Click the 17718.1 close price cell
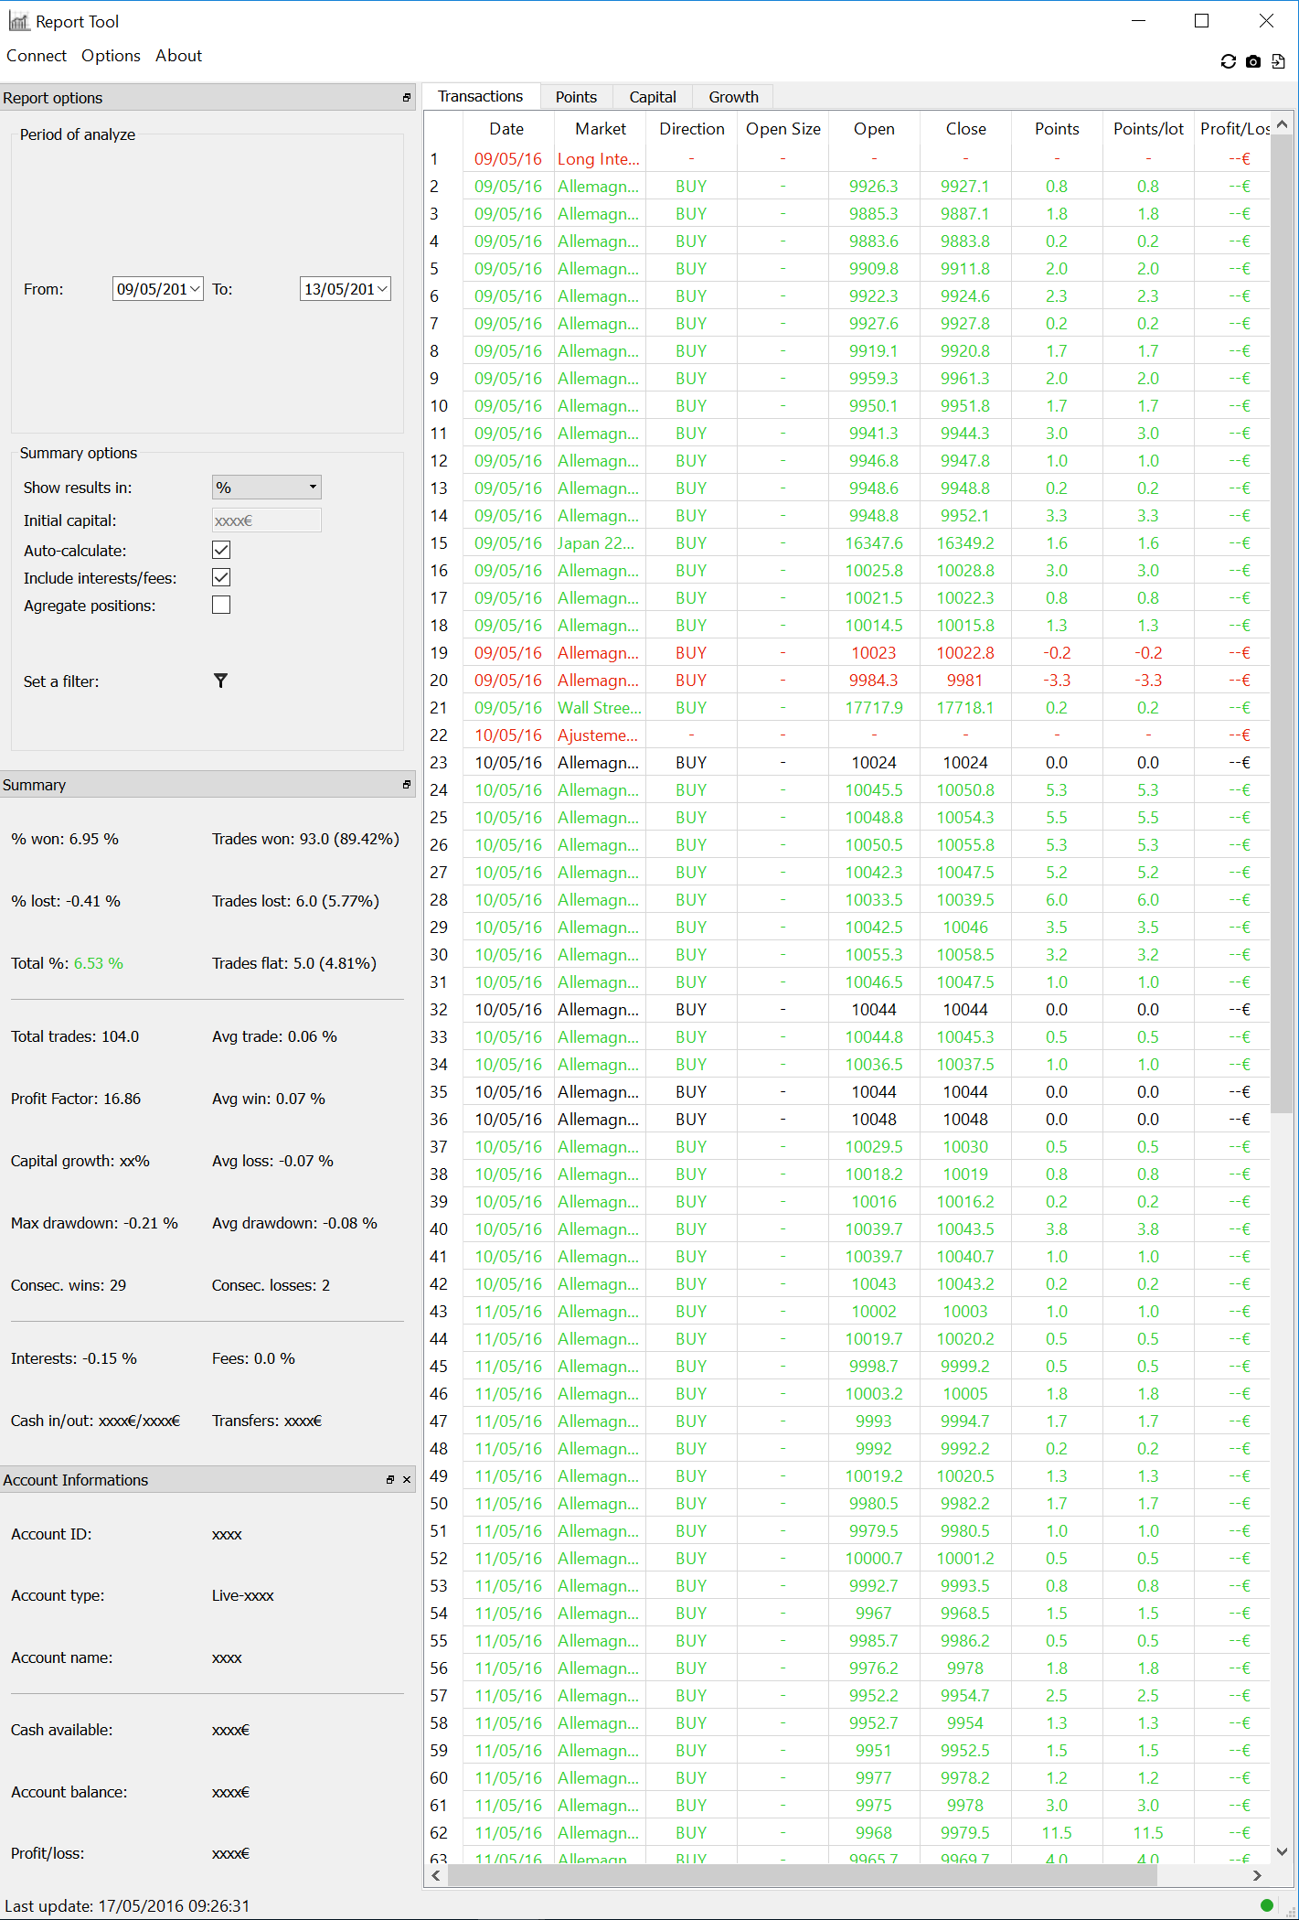1299x1920 pixels. (965, 708)
